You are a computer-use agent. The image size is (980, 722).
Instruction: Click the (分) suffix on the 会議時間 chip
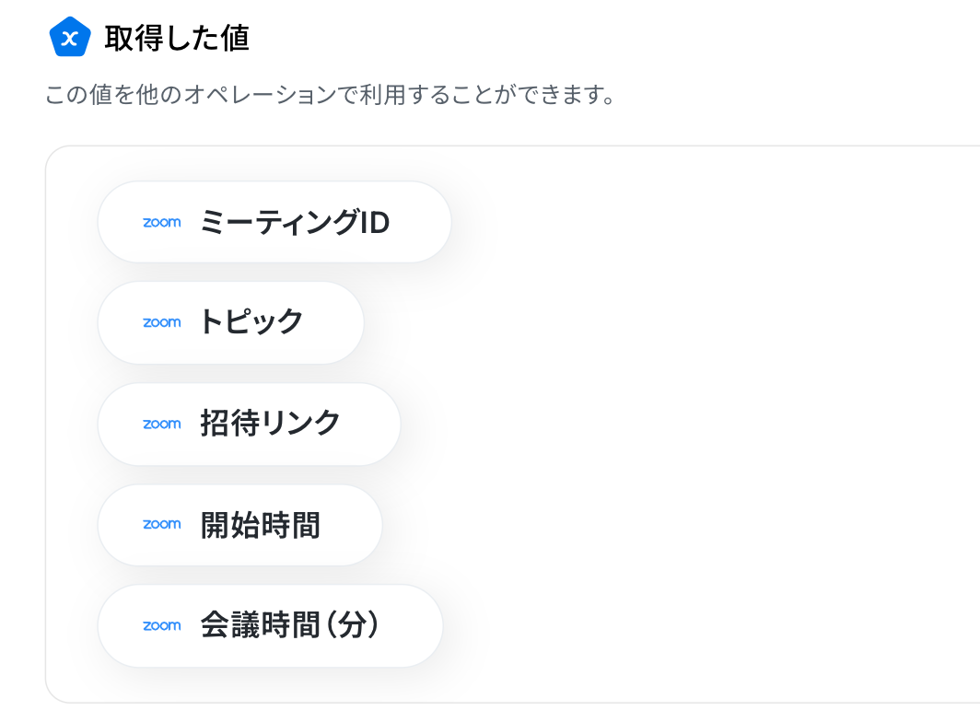(x=353, y=625)
